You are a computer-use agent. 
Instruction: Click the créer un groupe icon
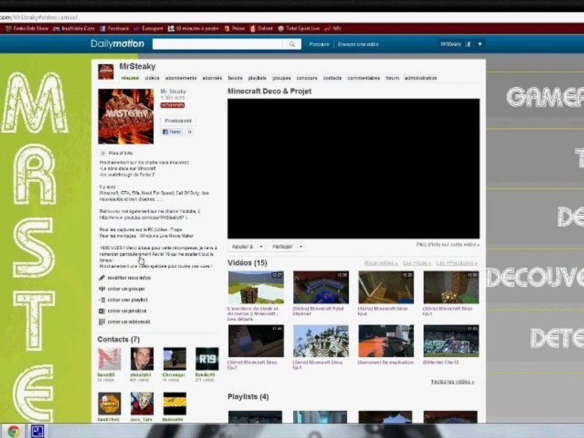tap(102, 288)
